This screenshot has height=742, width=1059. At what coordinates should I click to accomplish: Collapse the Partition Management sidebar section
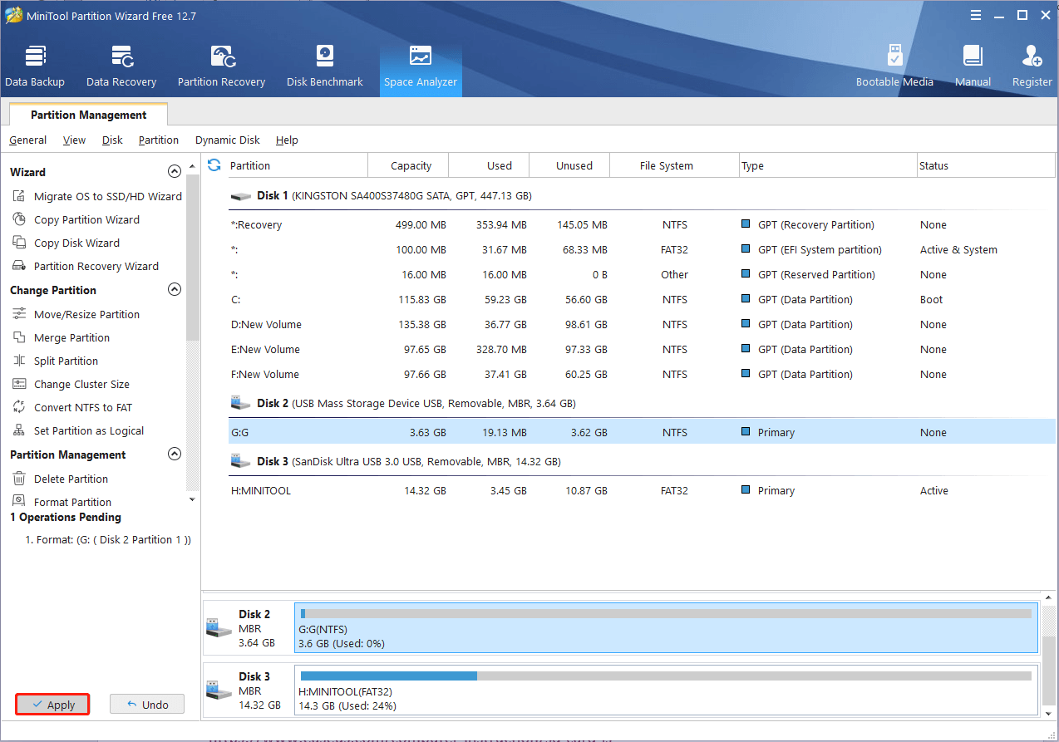175,455
